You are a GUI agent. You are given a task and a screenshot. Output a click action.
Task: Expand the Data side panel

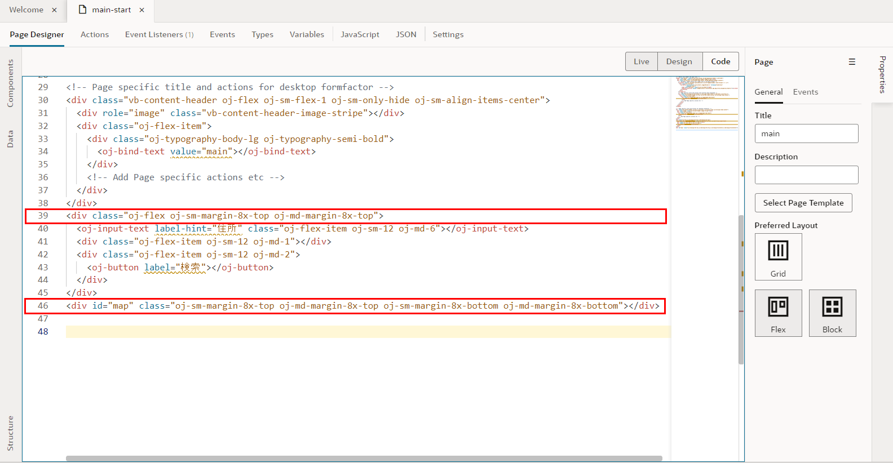(x=10, y=139)
